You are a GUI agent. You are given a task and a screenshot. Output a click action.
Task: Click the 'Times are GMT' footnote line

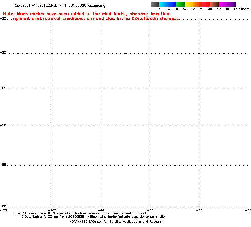click(x=80, y=213)
